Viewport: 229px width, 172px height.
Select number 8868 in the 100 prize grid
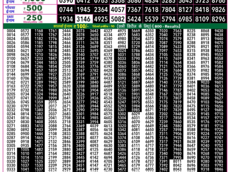(205, 31)
